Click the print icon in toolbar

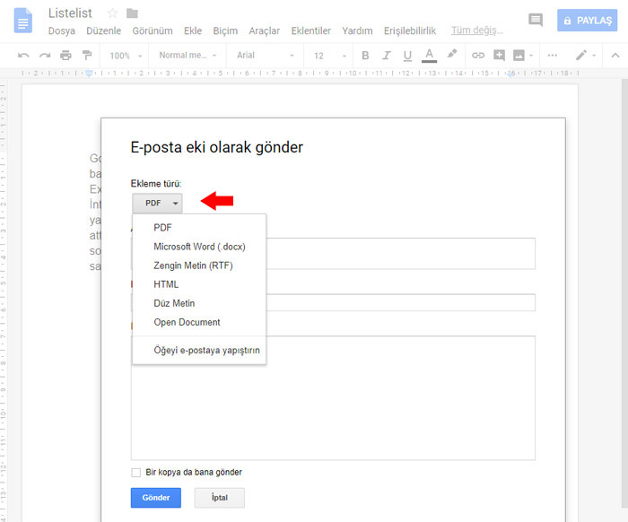coord(65,56)
